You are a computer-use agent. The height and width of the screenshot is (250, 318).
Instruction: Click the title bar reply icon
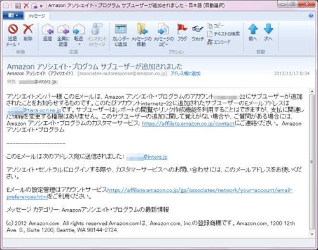pyautogui.click(x=34, y=6)
